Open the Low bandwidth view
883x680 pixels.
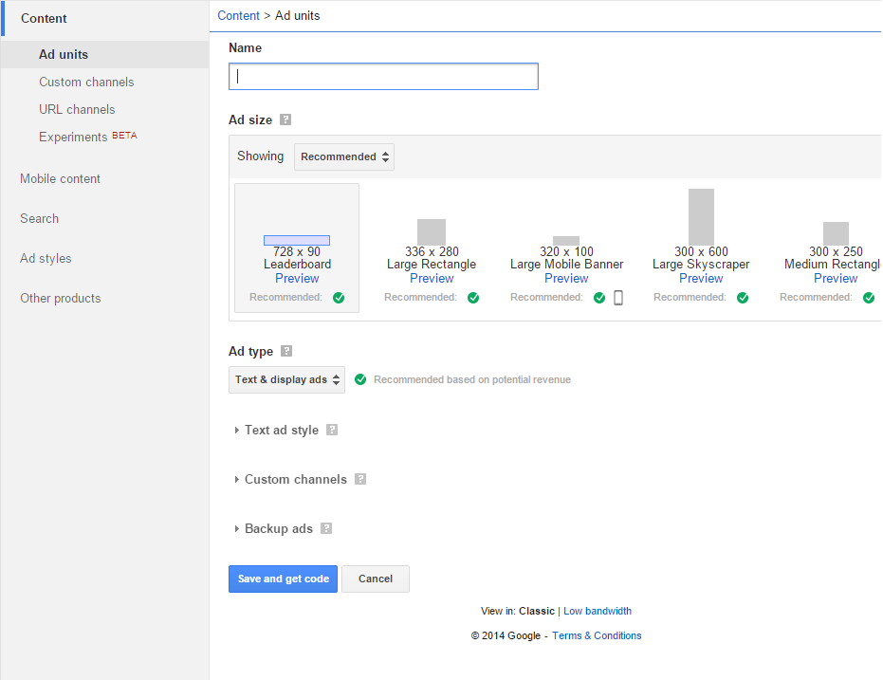tap(598, 611)
